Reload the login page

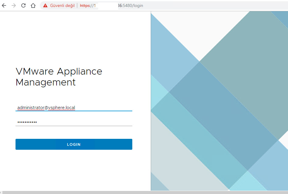[x=23, y=5]
